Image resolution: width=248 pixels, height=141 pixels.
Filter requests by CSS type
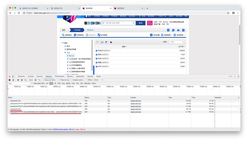click(59, 83)
